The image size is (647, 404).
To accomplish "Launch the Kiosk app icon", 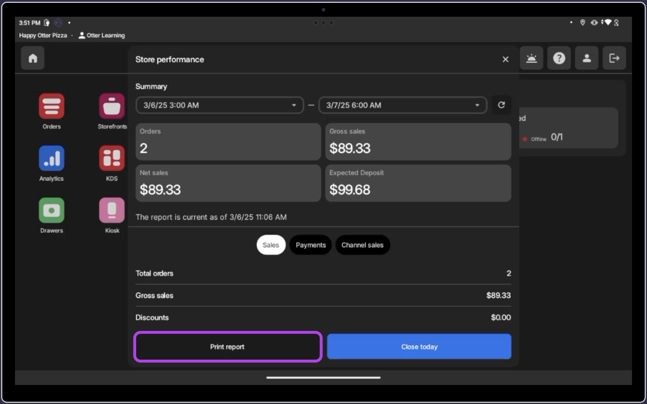I will point(112,210).
